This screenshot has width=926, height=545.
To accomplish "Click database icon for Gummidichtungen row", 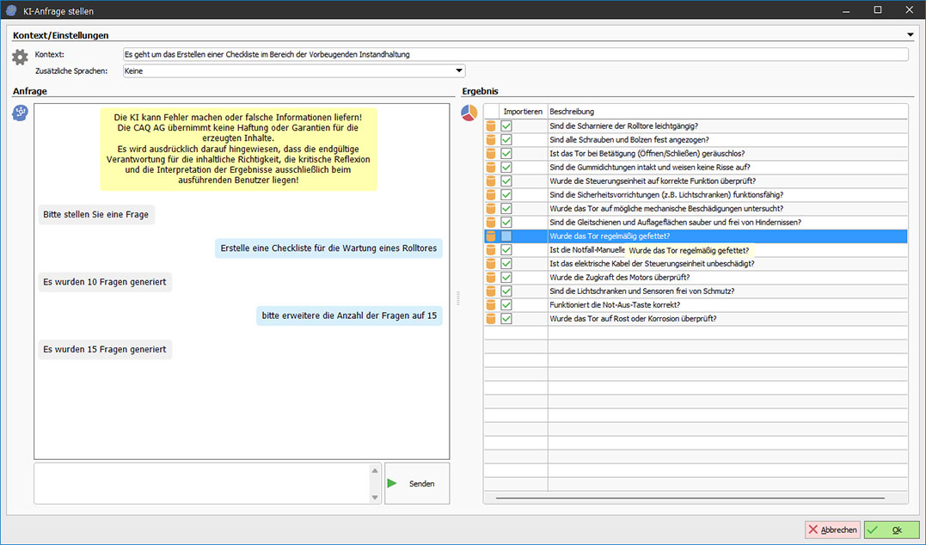I will [492, 168].
